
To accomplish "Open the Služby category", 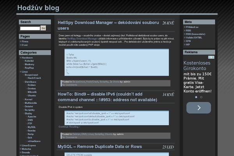I will click(28, 113).
